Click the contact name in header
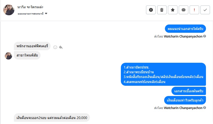 click(x=30, y=7)
